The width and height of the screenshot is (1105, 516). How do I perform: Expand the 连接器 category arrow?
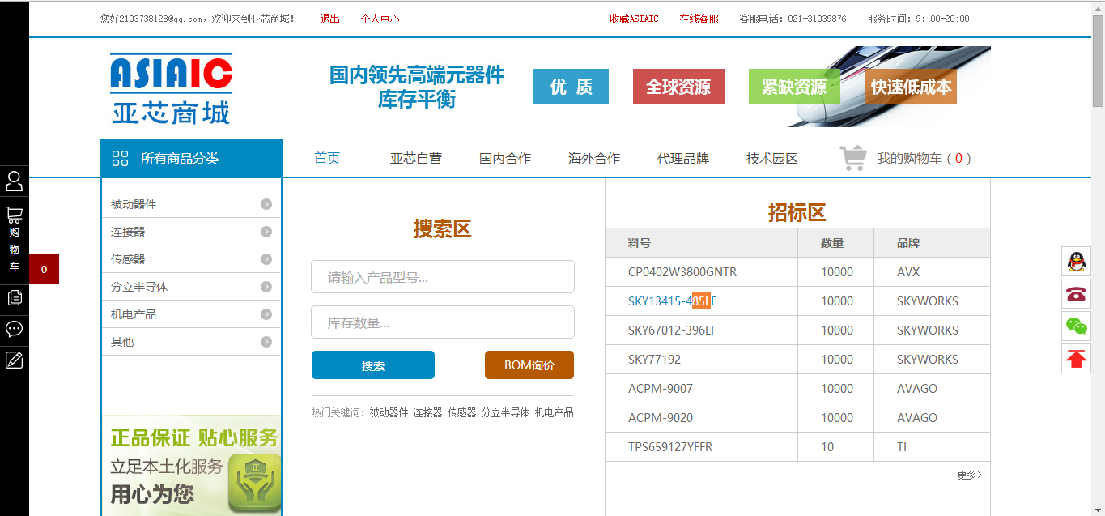[x=266, y=232]
